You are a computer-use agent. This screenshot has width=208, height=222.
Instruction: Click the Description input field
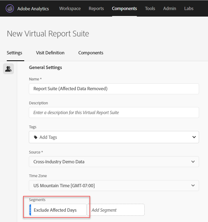click(114, 112)
